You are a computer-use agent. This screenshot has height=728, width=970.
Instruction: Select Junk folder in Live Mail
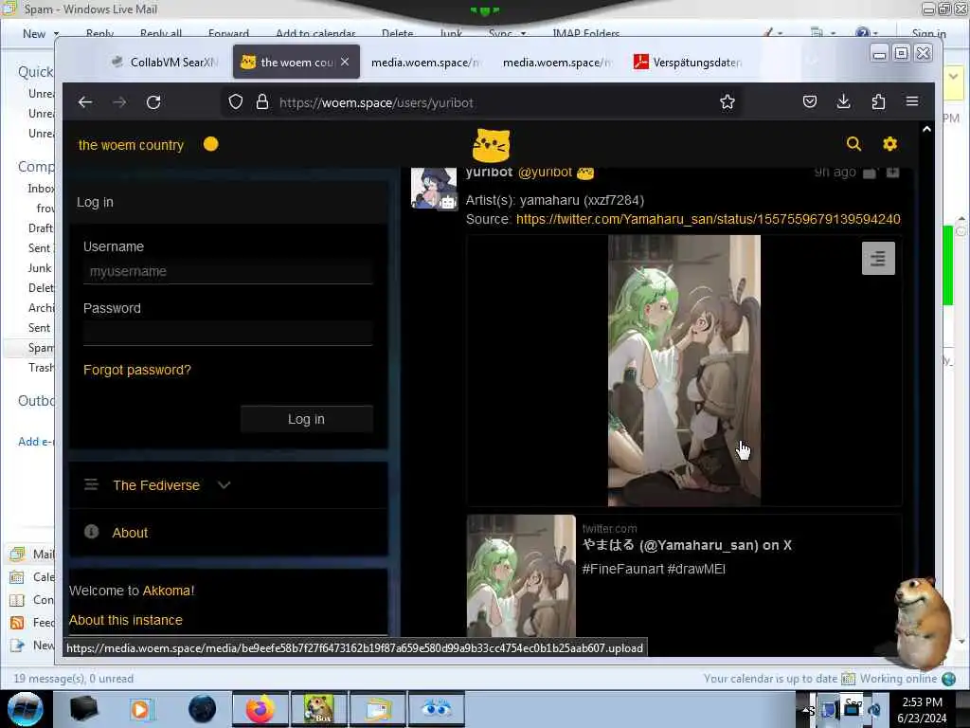click(x=40, y=268)
